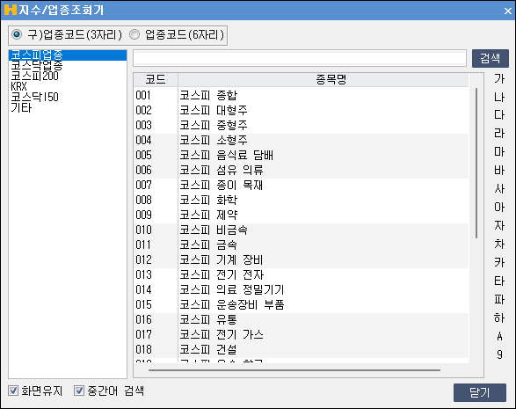516x409 pixels.
Task: Select 코스피200 in the category list
Action: pyautogui.click(x=68, y=76)
